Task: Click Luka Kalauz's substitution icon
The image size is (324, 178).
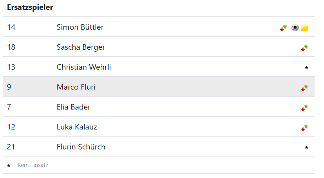Action: tap(304, 128)
